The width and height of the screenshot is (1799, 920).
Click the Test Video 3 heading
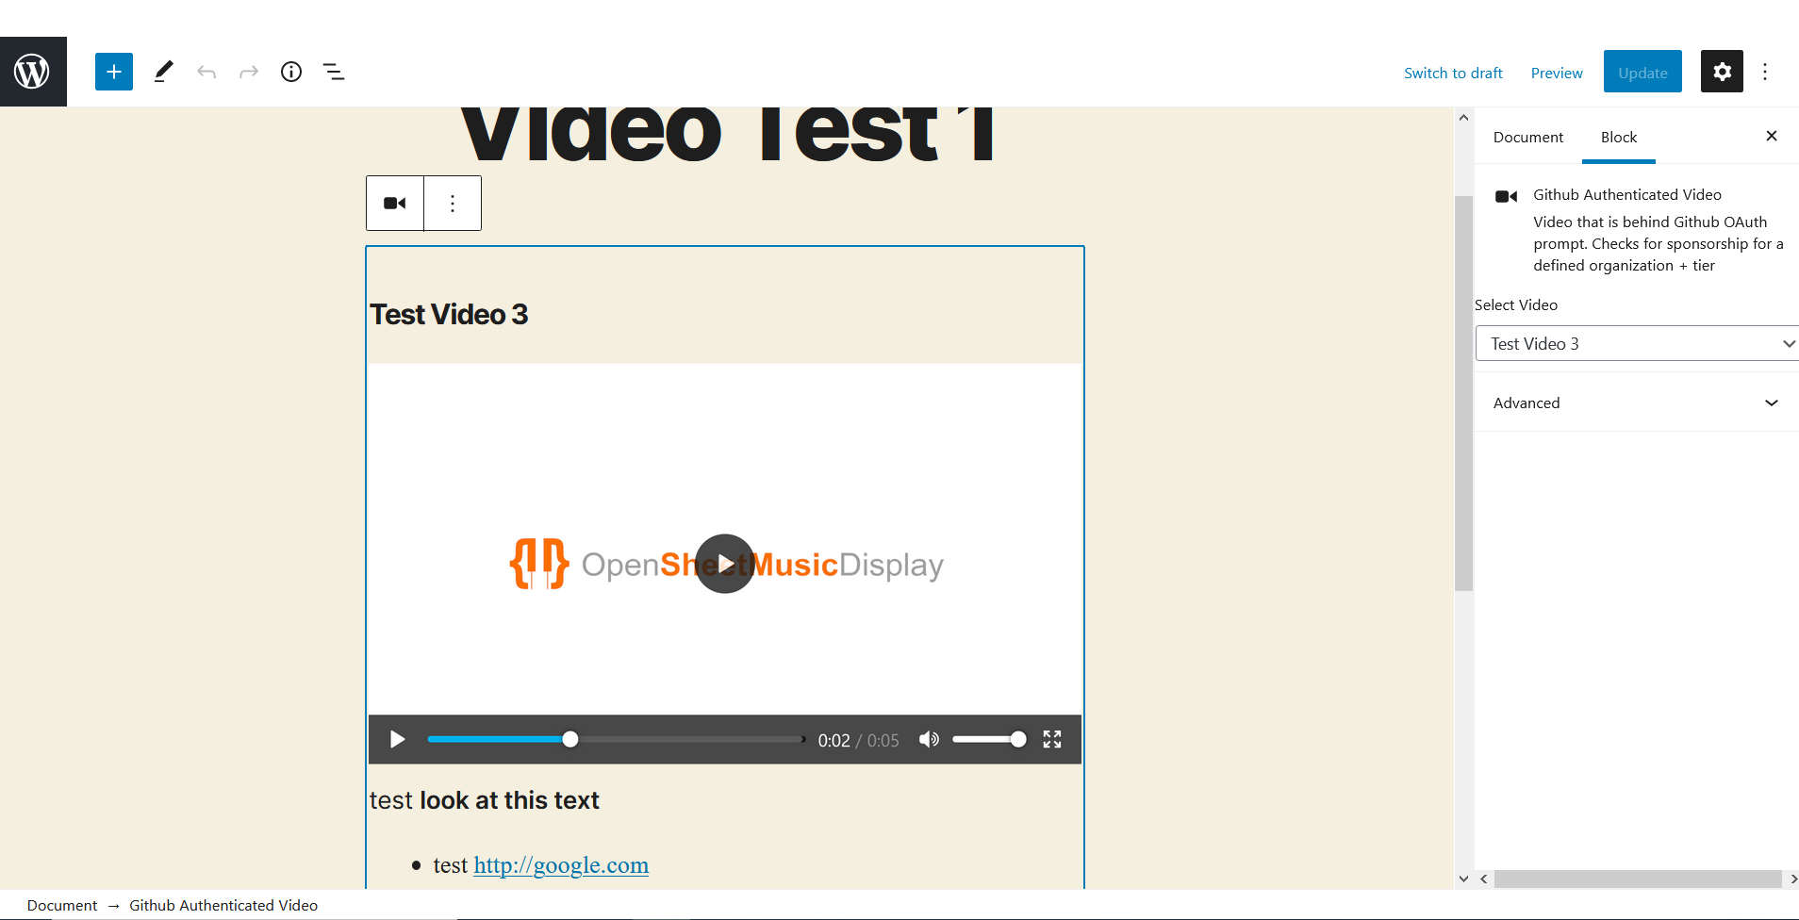[449, 315]
